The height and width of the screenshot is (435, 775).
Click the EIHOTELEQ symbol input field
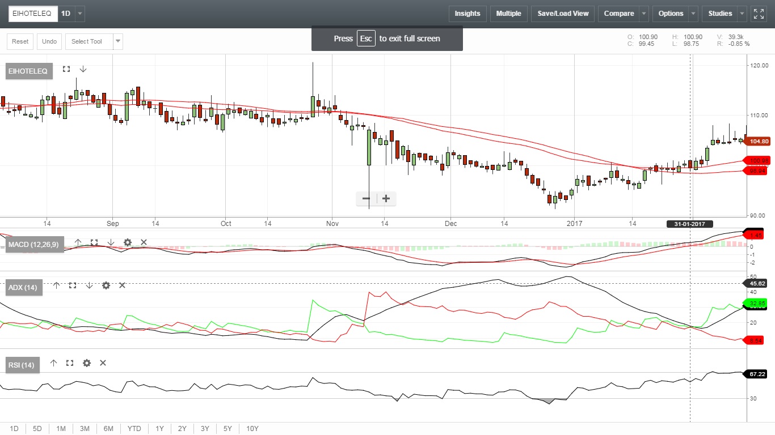tap(33, 14)
